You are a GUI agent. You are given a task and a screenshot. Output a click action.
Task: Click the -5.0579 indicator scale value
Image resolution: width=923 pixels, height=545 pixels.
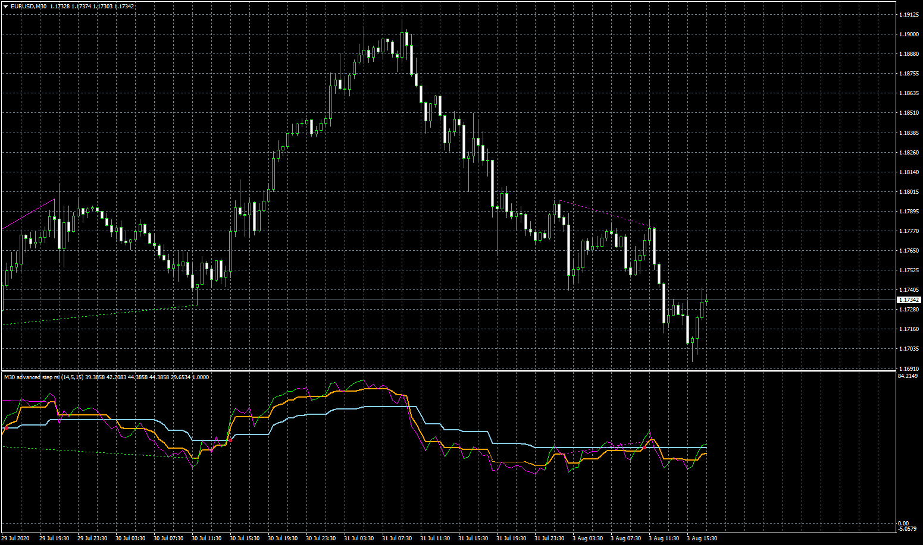(x=908, y=528)
